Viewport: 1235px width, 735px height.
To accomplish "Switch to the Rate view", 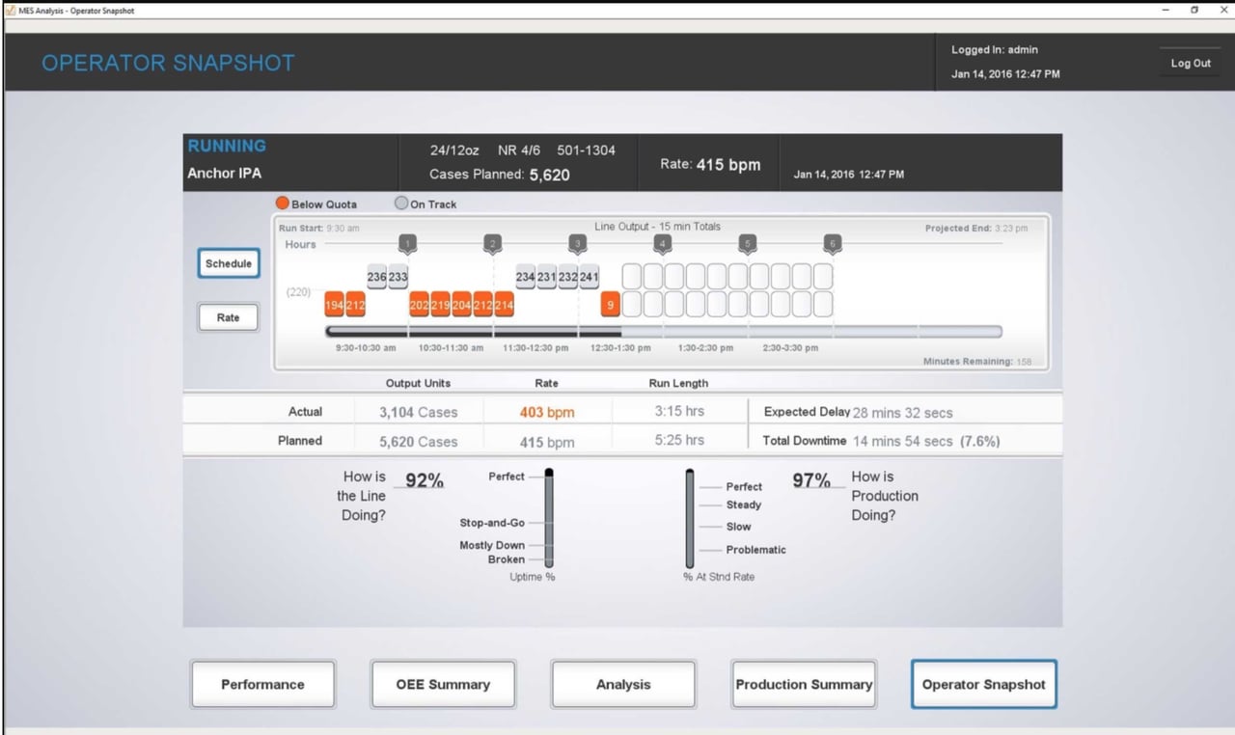I will click(228, 316).
